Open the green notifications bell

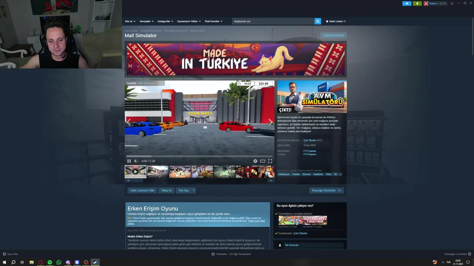coord(417,3)
